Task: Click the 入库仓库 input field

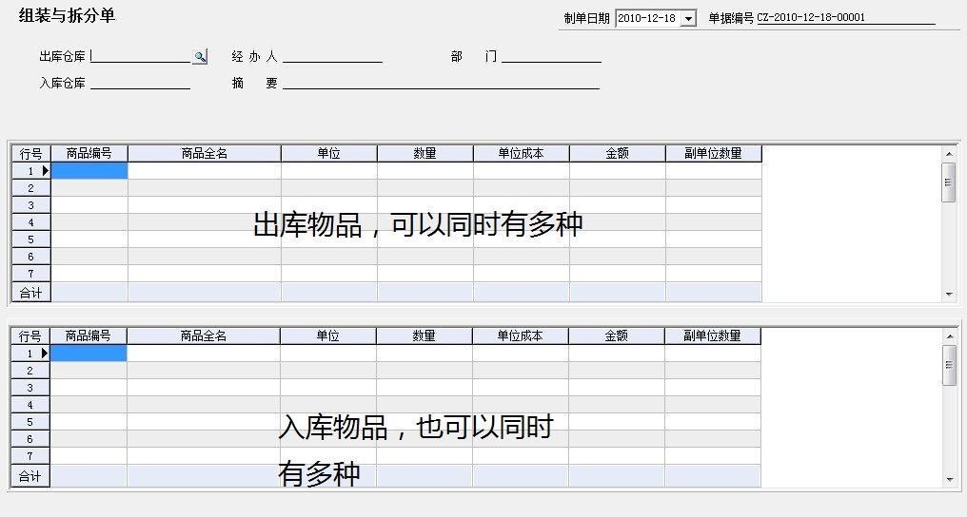Action: click(141, 83)
